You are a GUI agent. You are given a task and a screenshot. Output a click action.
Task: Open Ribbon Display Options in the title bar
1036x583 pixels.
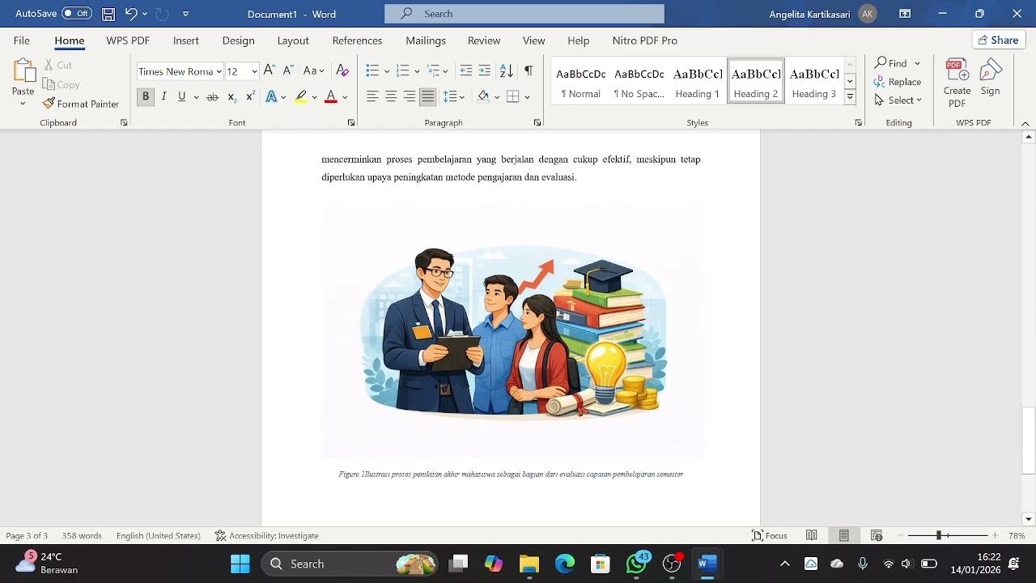(905, 14)
